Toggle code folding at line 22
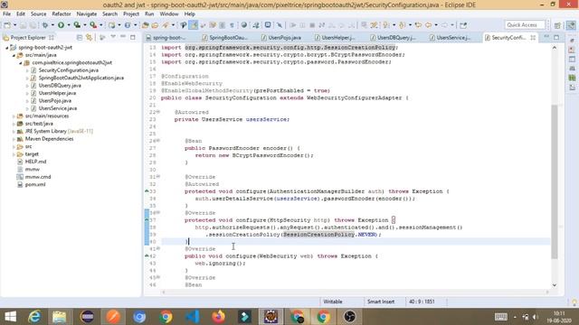 [158, 112]
